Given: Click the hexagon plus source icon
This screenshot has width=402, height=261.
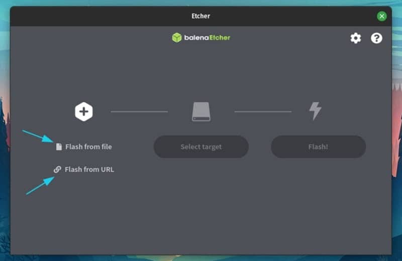Looking at the screenshot, I should click(x=84, y=111).
